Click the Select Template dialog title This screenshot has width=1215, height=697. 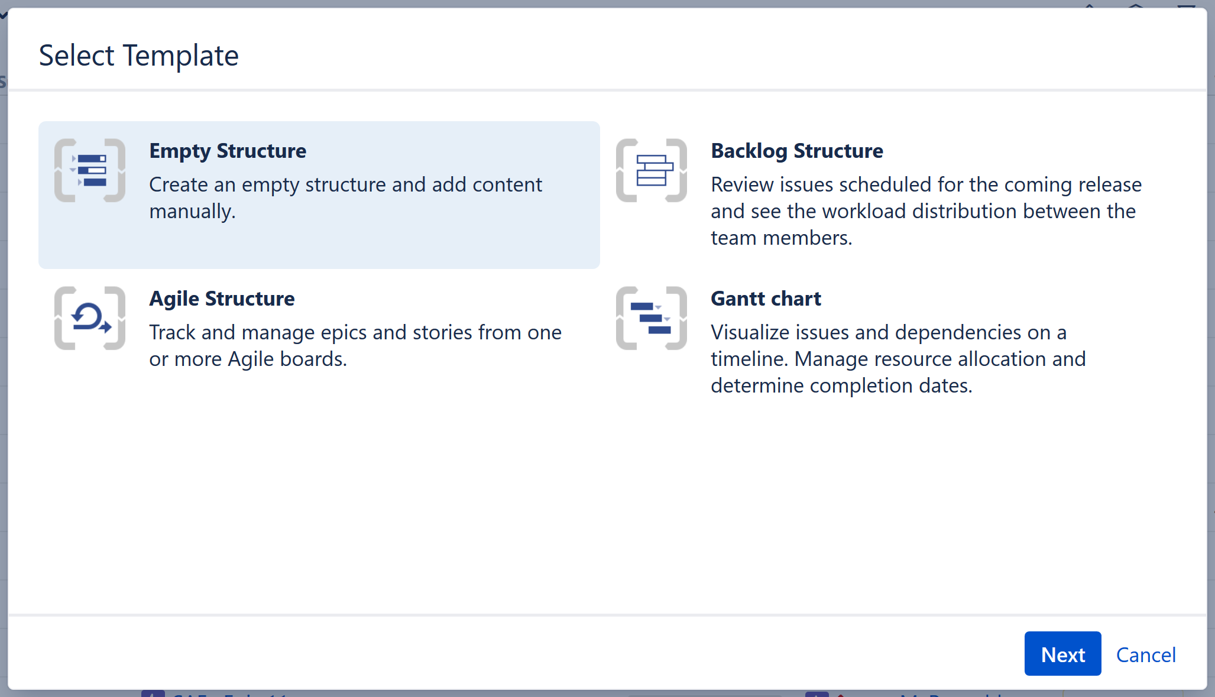tap(138, 55)
